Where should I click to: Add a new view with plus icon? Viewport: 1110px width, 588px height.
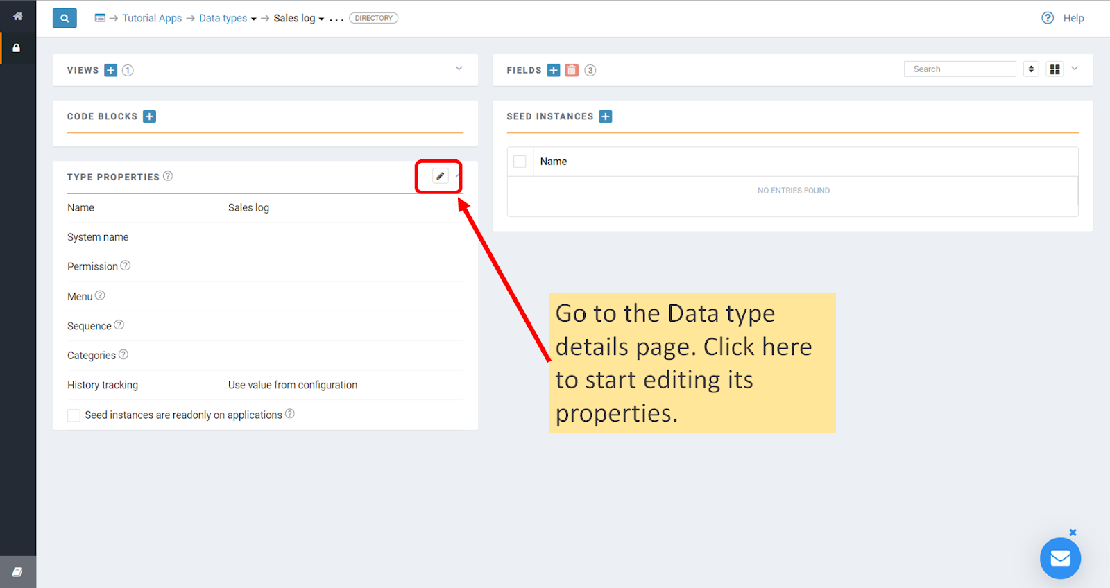click(x=111, y=70)
